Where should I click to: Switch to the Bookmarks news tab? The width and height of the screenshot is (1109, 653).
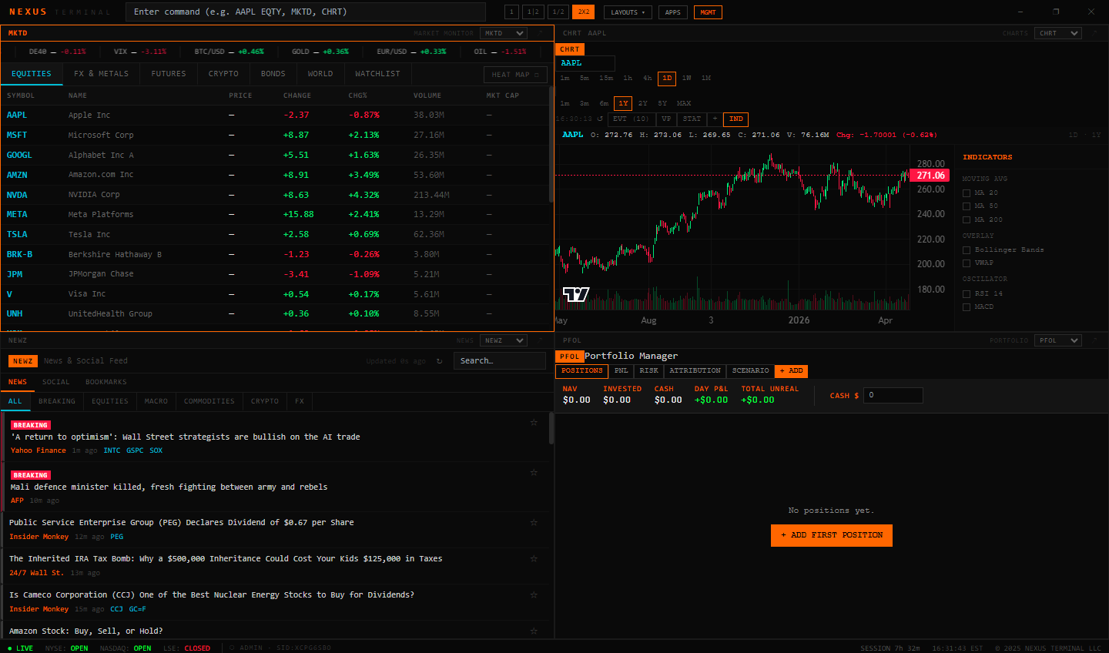click(x=106, y=382)
